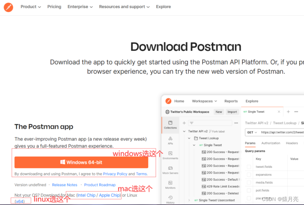Open the tab bar more options menu
The image size is (304, 205).
[x=296, y=112]
